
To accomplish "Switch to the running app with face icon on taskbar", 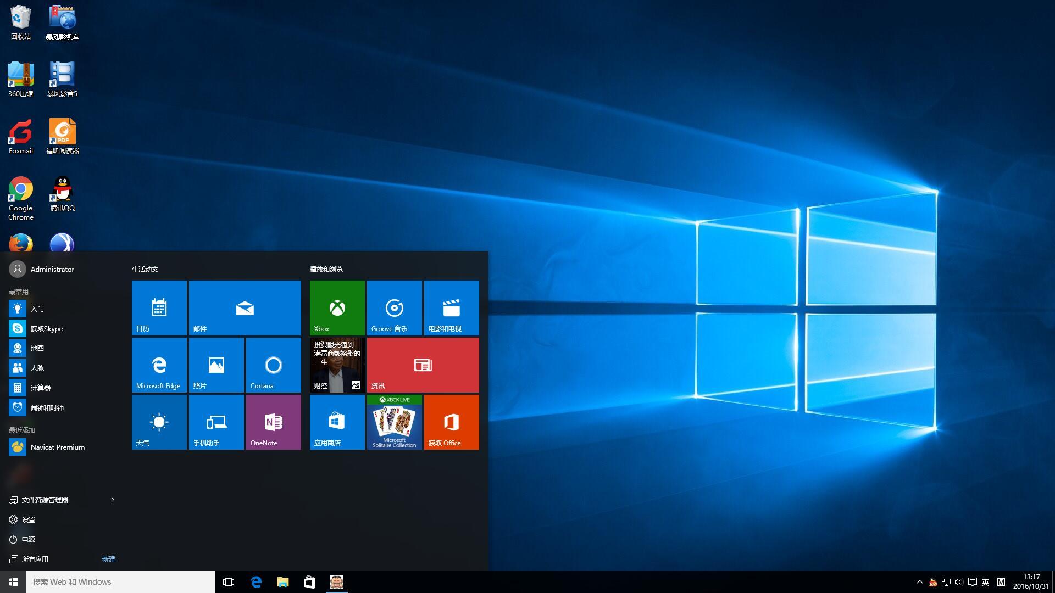I will [337, 582].
